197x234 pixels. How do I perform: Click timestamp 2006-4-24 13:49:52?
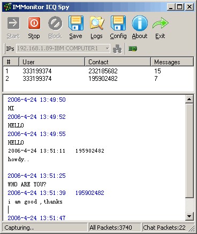pos(36,117)
